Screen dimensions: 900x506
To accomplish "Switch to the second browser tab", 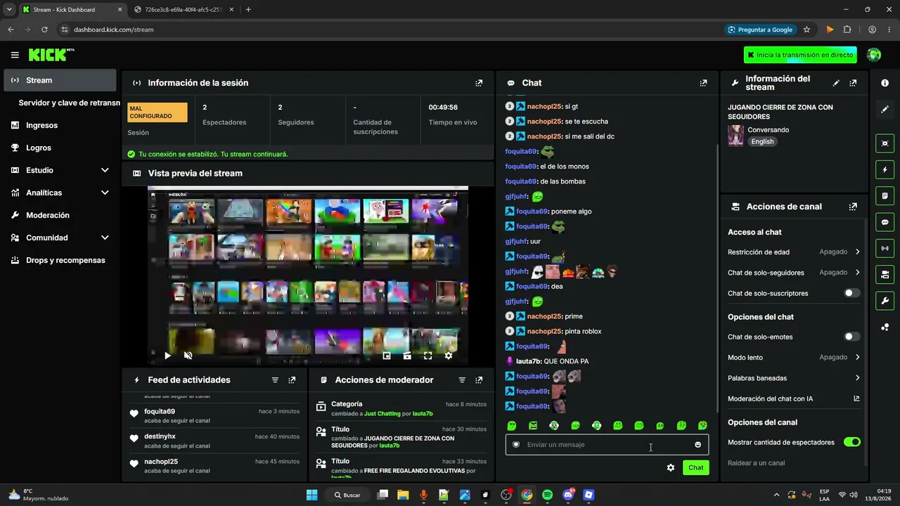I will 183,10.
